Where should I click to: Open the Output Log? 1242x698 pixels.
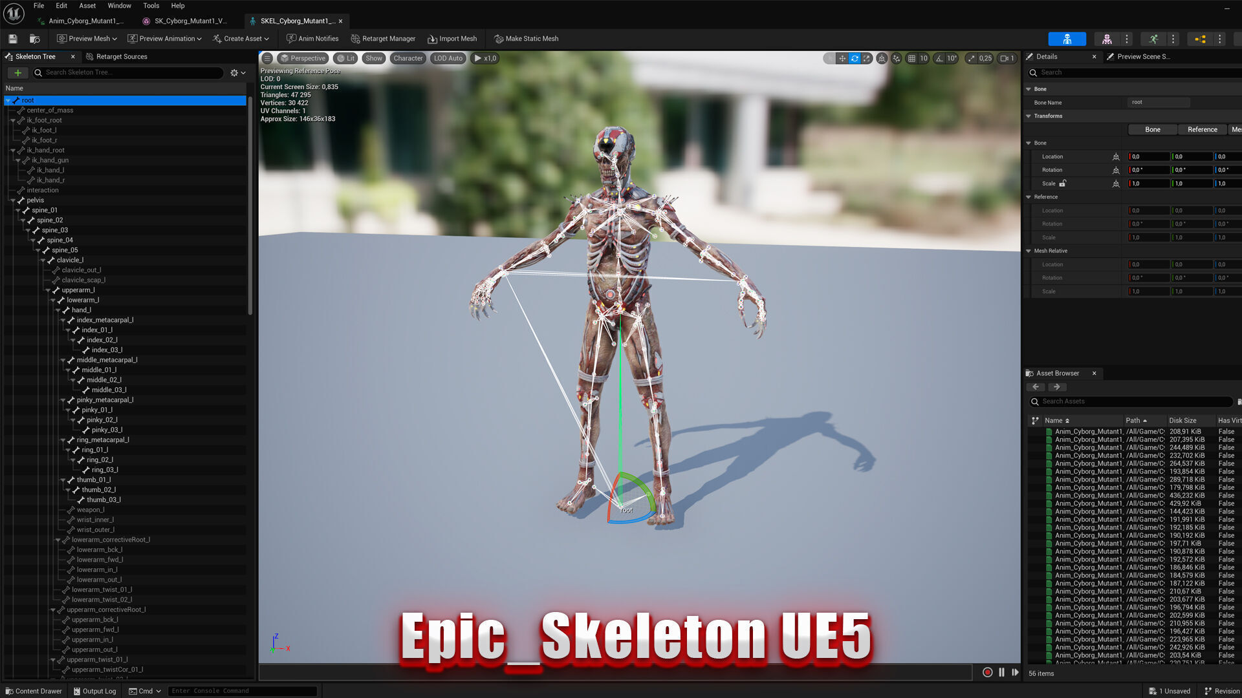pyautogui.click(x=94, y=691)
